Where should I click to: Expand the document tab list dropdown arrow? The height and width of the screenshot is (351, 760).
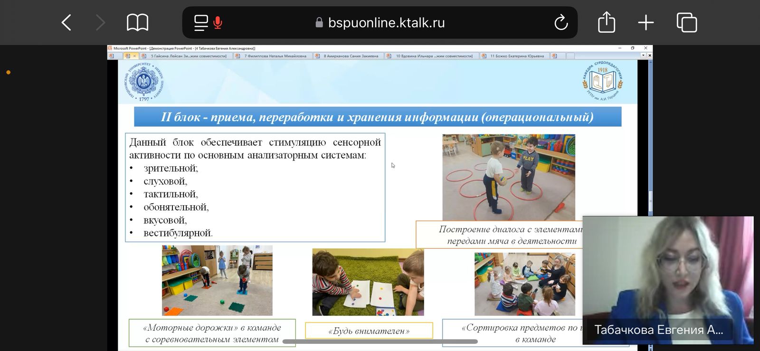643,56
